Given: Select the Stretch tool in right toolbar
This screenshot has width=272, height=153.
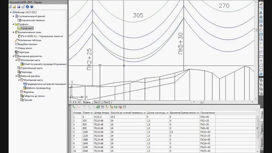Looking at the screenshot, I should point(261,39).
